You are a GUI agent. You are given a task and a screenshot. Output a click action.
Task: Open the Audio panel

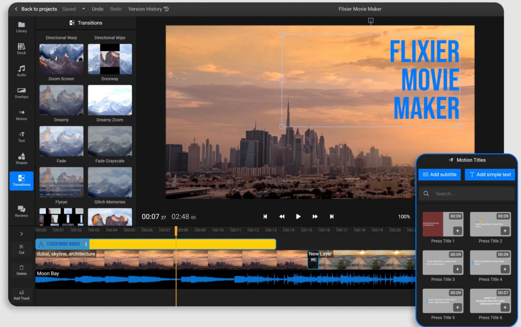21,71
